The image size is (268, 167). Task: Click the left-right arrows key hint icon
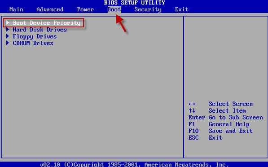[x=192, y=104]
